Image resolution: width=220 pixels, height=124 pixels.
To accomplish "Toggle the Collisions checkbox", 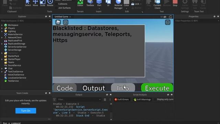I will coord(56,4).
